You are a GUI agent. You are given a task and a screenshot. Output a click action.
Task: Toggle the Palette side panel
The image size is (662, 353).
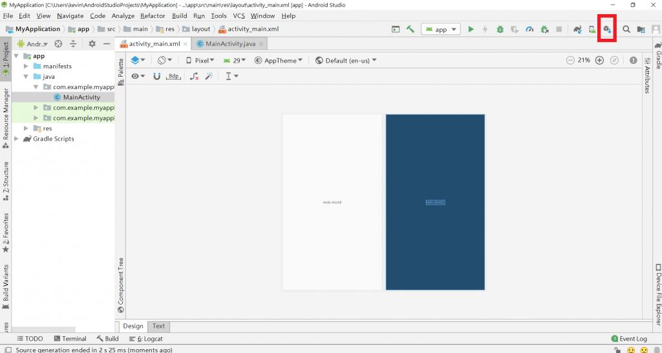[x=120, y=72]
